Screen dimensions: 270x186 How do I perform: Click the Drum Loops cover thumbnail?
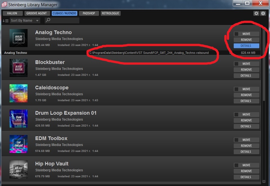pyautogui.click(x=19, y=119)
